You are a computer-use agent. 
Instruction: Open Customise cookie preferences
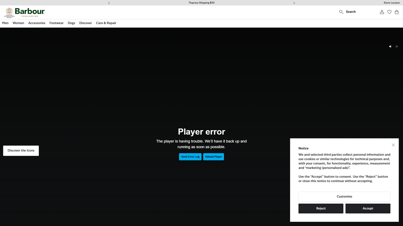(344, 197)
